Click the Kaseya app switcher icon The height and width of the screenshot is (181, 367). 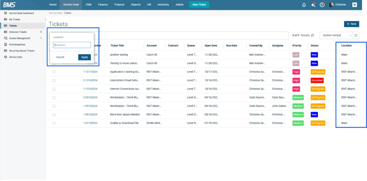tap(355, 5)
